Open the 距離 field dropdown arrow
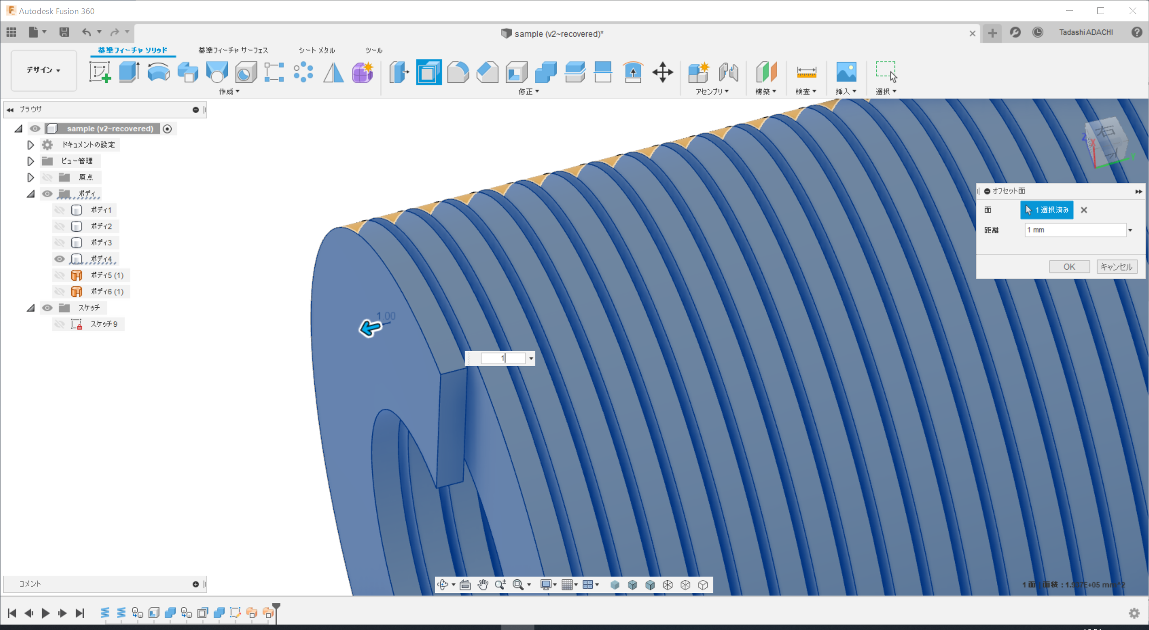1149x630 pixels. (1130, 230)
